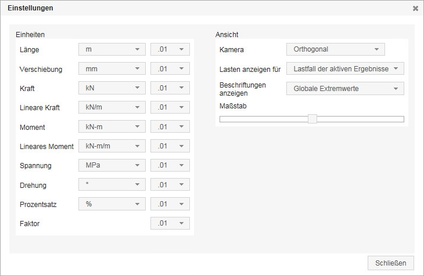
Task: Expand the Spannung unit dropdown
Action: (112, 165)
